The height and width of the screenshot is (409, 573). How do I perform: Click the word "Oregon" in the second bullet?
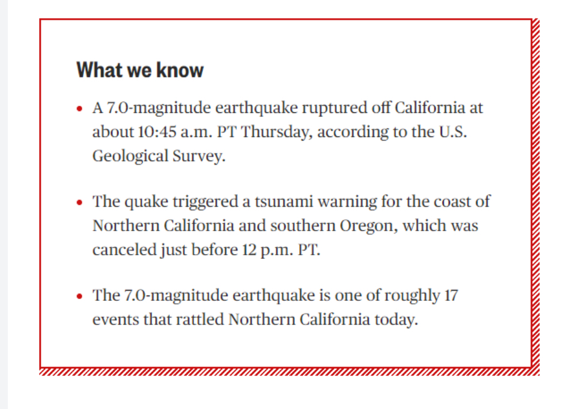(x=366, y=226)
